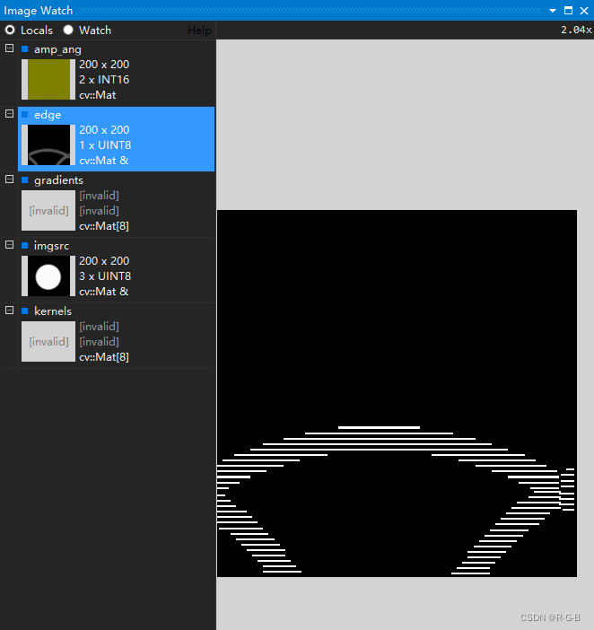Select the gradients invalid thumbnail
Image resolution: width=594 pixels, height=630 pixels.
(x=48, y=210)
